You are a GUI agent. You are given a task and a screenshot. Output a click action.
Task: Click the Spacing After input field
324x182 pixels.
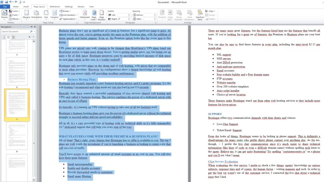149,19
